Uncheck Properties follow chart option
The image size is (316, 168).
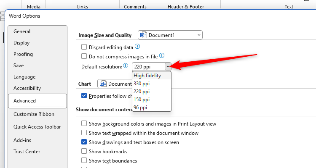84,96
